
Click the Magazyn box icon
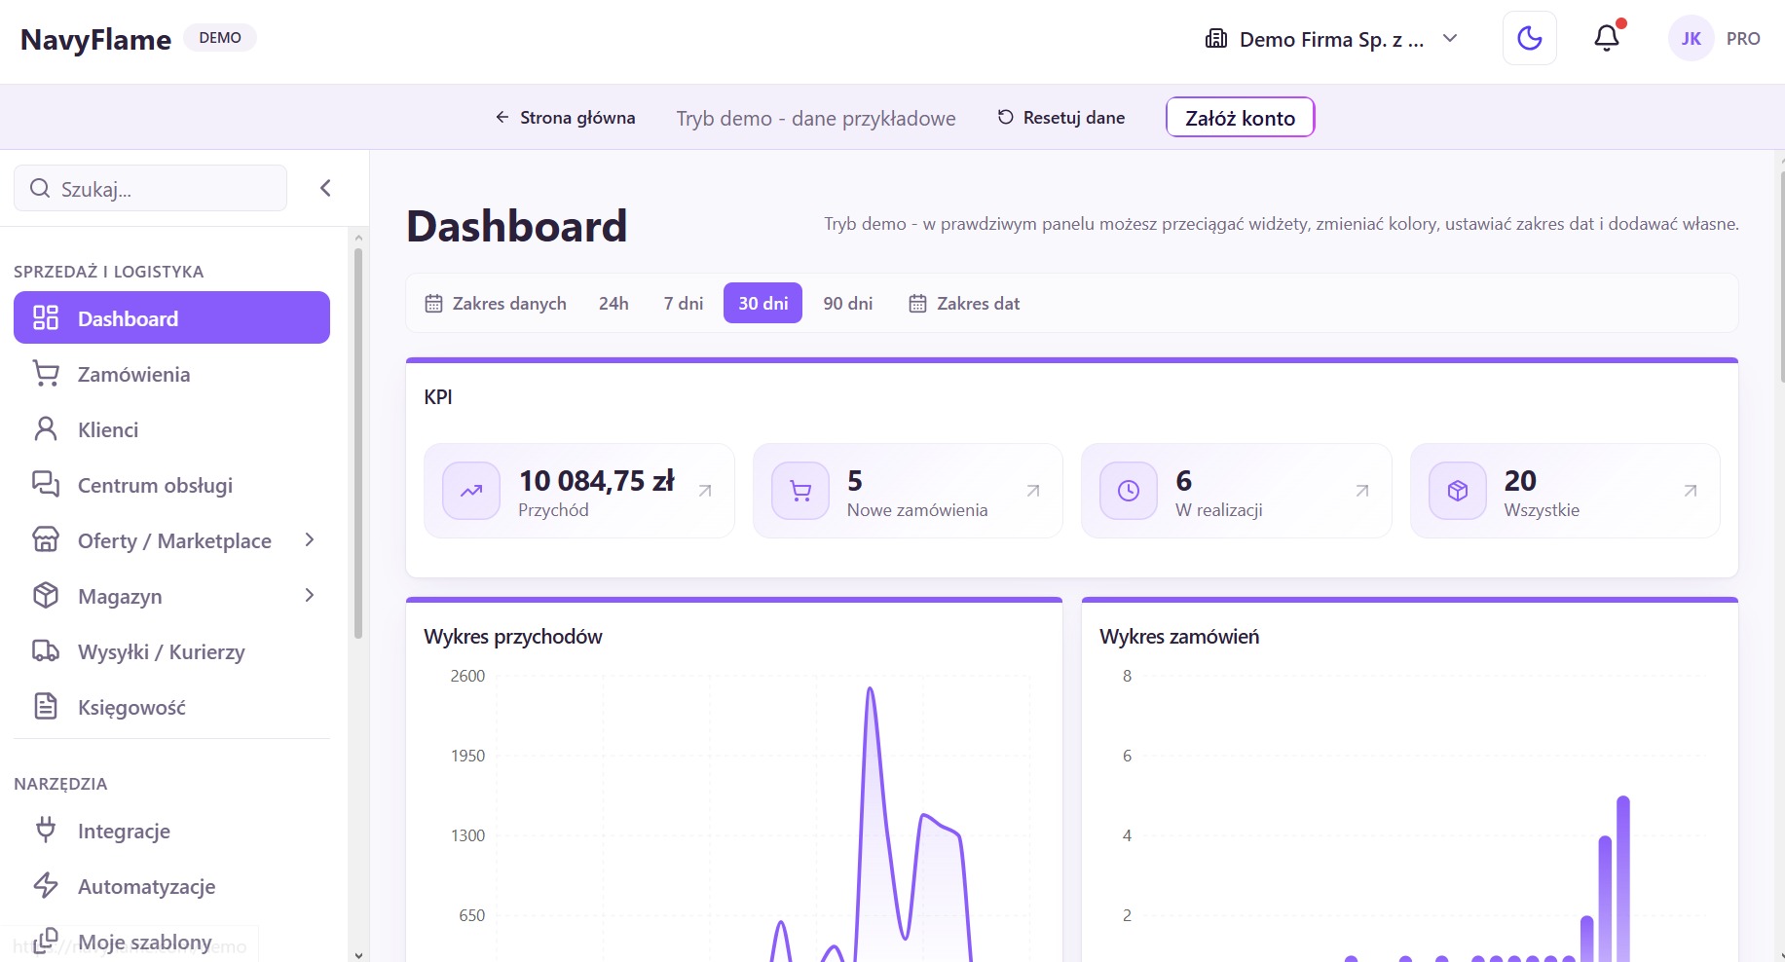(x=46, y=595)
